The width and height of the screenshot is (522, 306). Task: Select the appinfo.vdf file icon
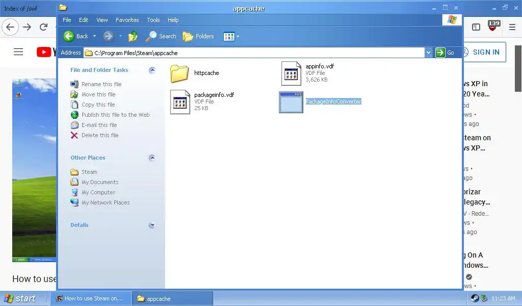tap(291, 73)
